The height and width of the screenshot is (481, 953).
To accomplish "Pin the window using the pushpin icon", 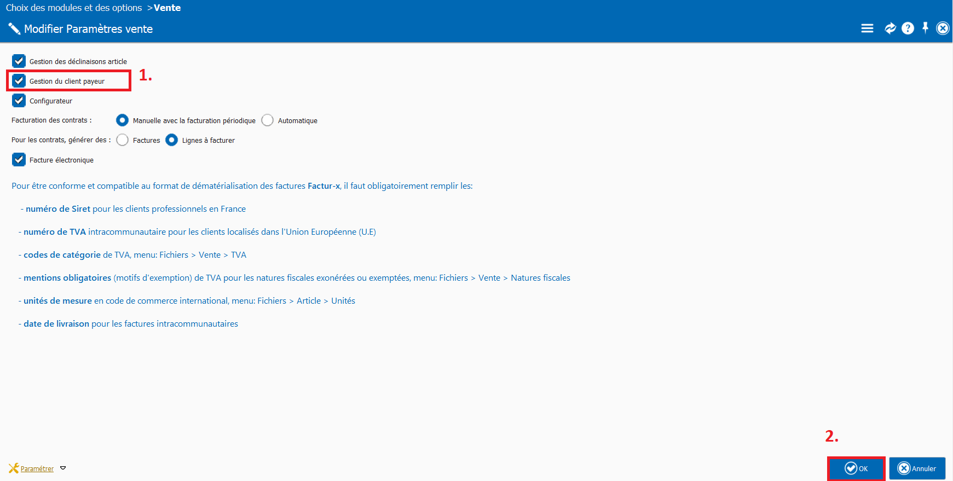I will (925, 28).
